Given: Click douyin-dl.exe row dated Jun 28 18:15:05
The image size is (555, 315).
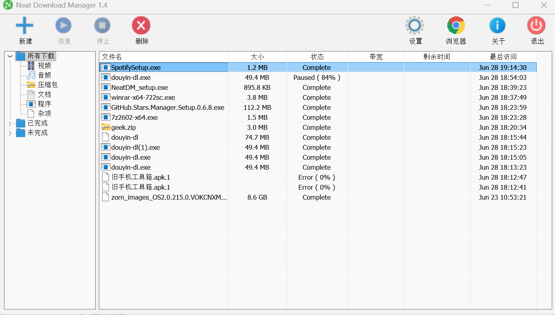Looking at the screenshot, I should click(318, 157).
